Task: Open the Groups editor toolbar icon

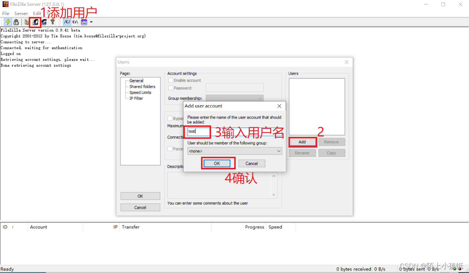Action: 44,22
